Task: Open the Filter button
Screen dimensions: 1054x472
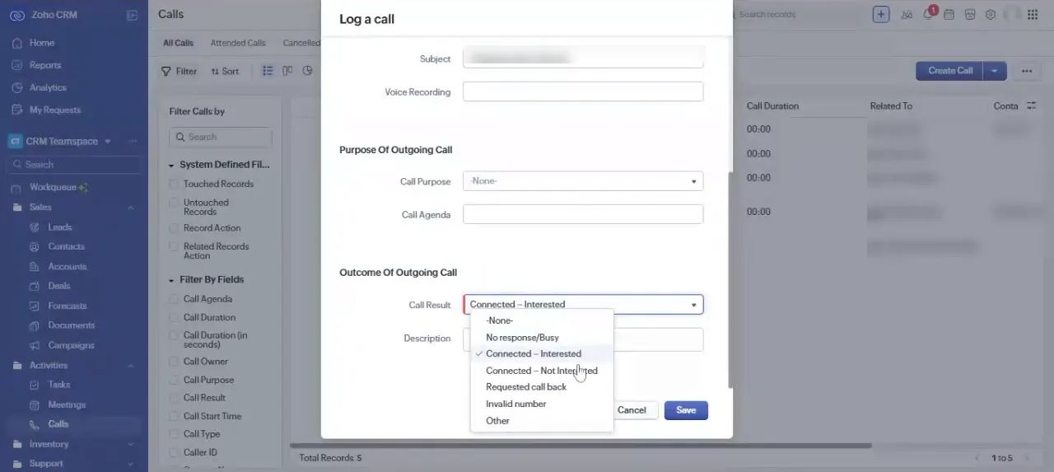Action: coord(179,71)
